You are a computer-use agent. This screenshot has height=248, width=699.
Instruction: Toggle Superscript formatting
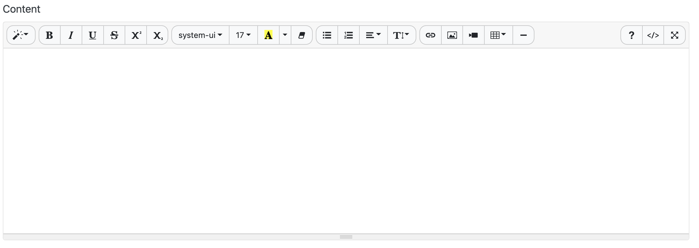[136, 35]
